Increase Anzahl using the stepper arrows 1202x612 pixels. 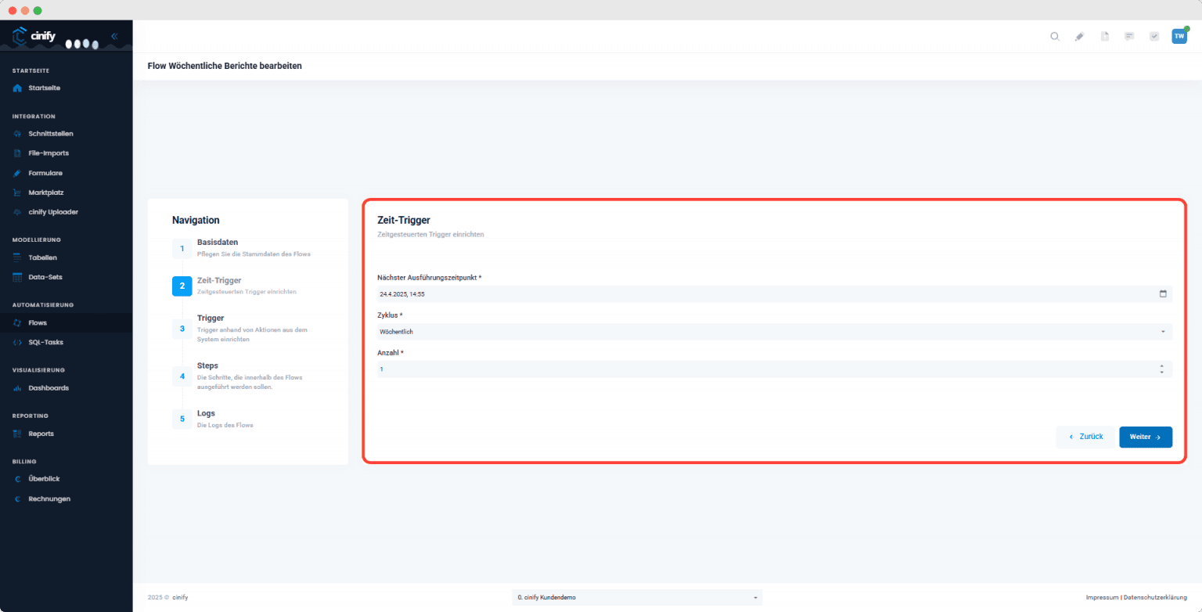click(1164, 365)
